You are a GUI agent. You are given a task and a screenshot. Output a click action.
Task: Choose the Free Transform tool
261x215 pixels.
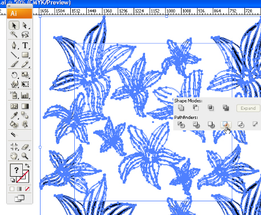coord(25,84)
